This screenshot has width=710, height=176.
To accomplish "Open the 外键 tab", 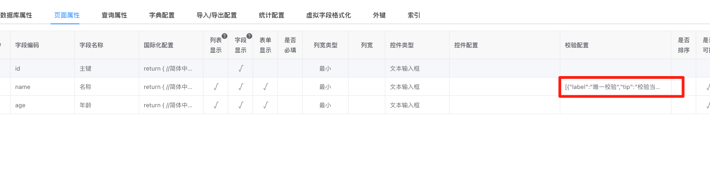I will [379, 15].
